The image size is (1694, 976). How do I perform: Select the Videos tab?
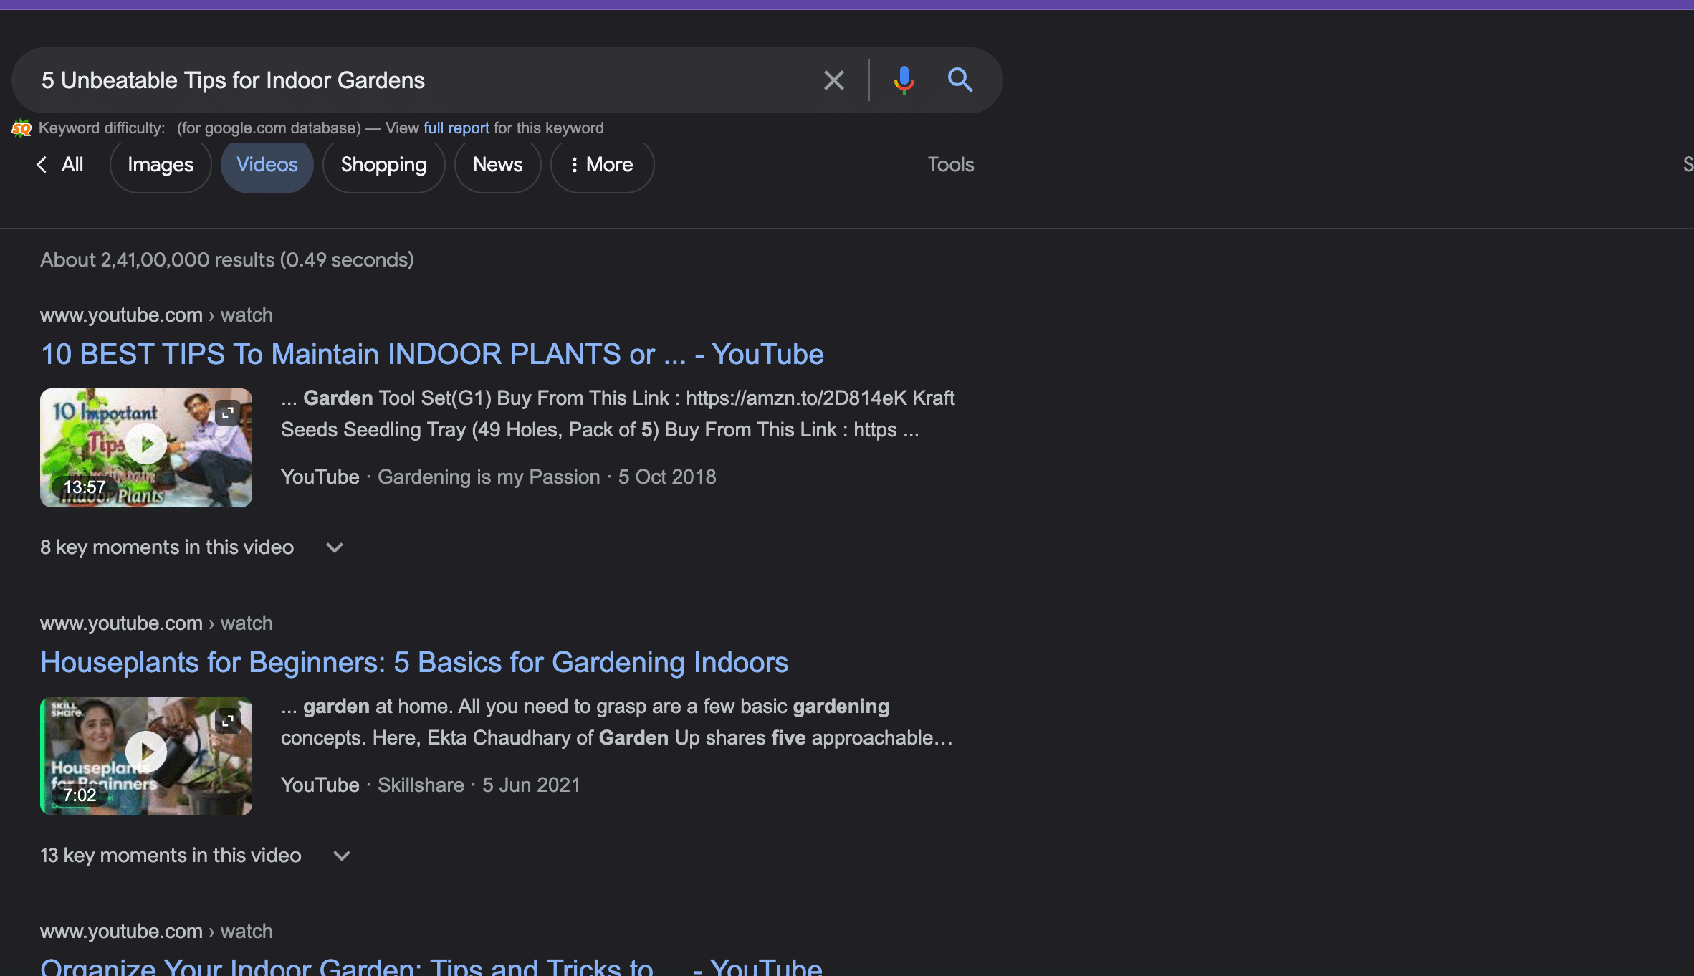[267, 165]
